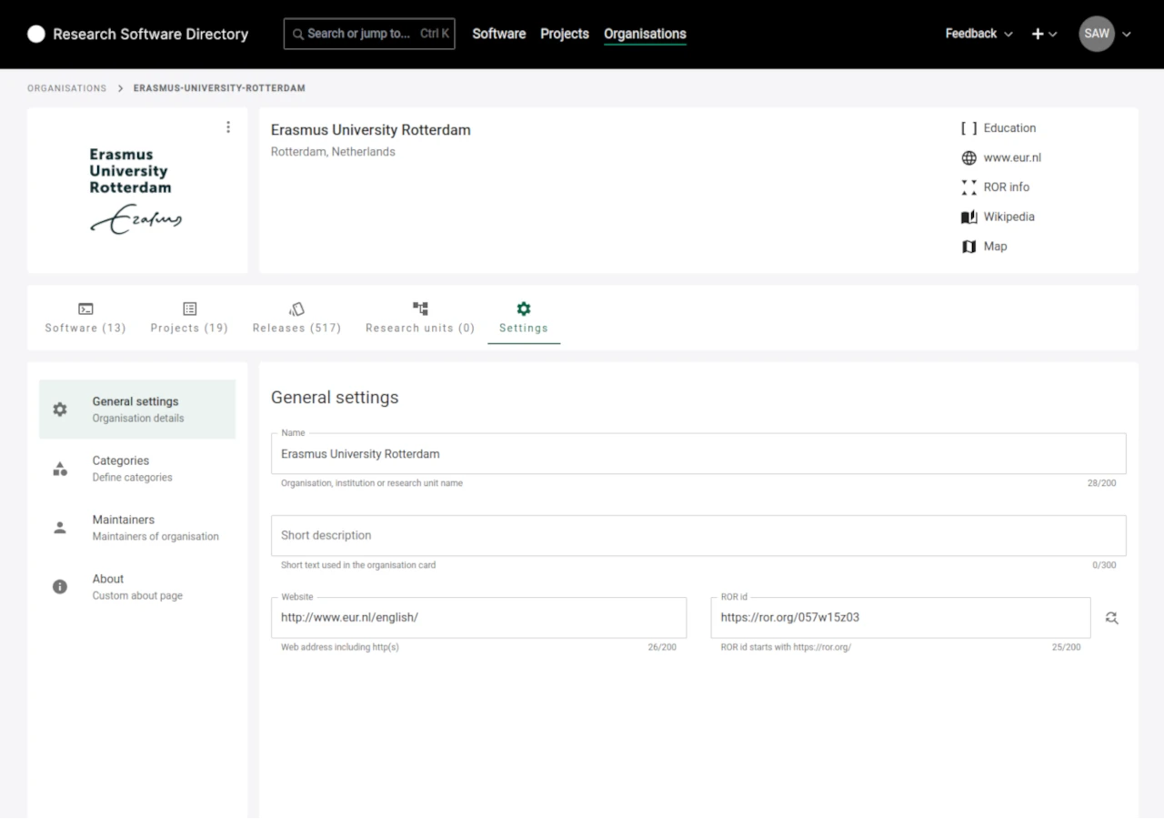Screen dimensions: 1164x819
Task: Switch to the Research units (0) tab
Action: (419, 318)
